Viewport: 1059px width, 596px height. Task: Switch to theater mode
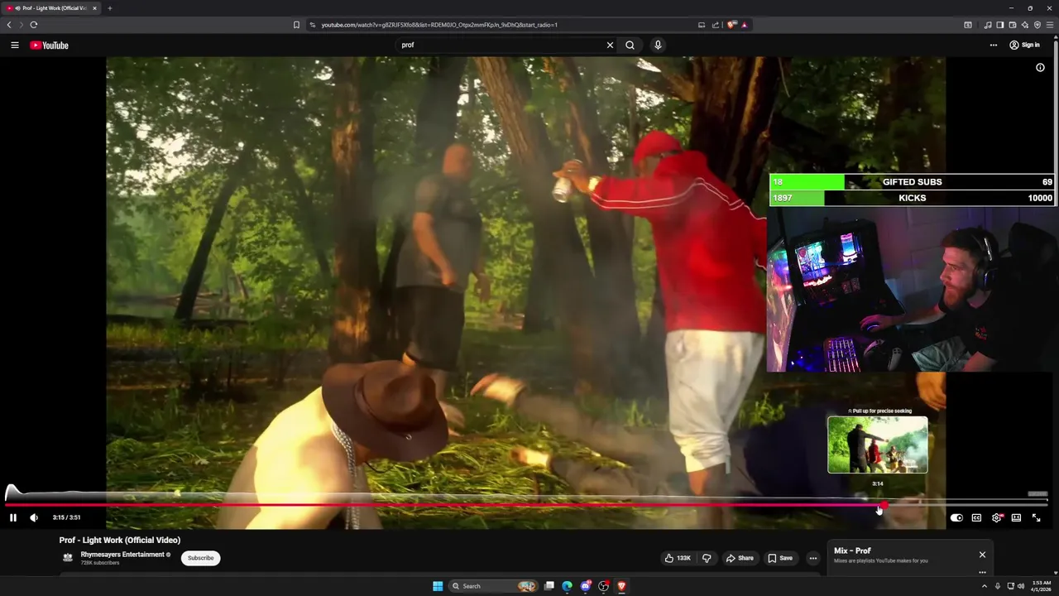(x=1016, y=517)
